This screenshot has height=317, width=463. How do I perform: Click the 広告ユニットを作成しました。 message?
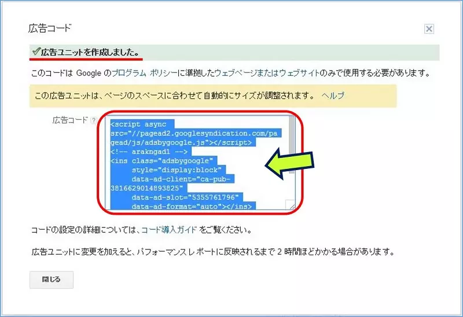coord(90,53)
